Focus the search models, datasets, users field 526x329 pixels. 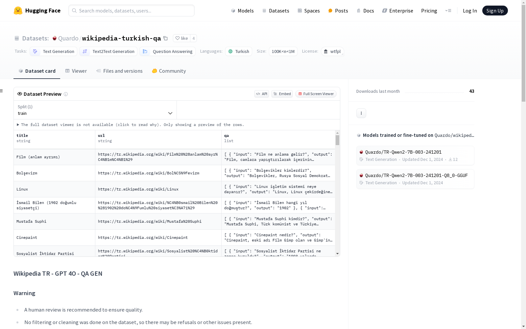131,11
